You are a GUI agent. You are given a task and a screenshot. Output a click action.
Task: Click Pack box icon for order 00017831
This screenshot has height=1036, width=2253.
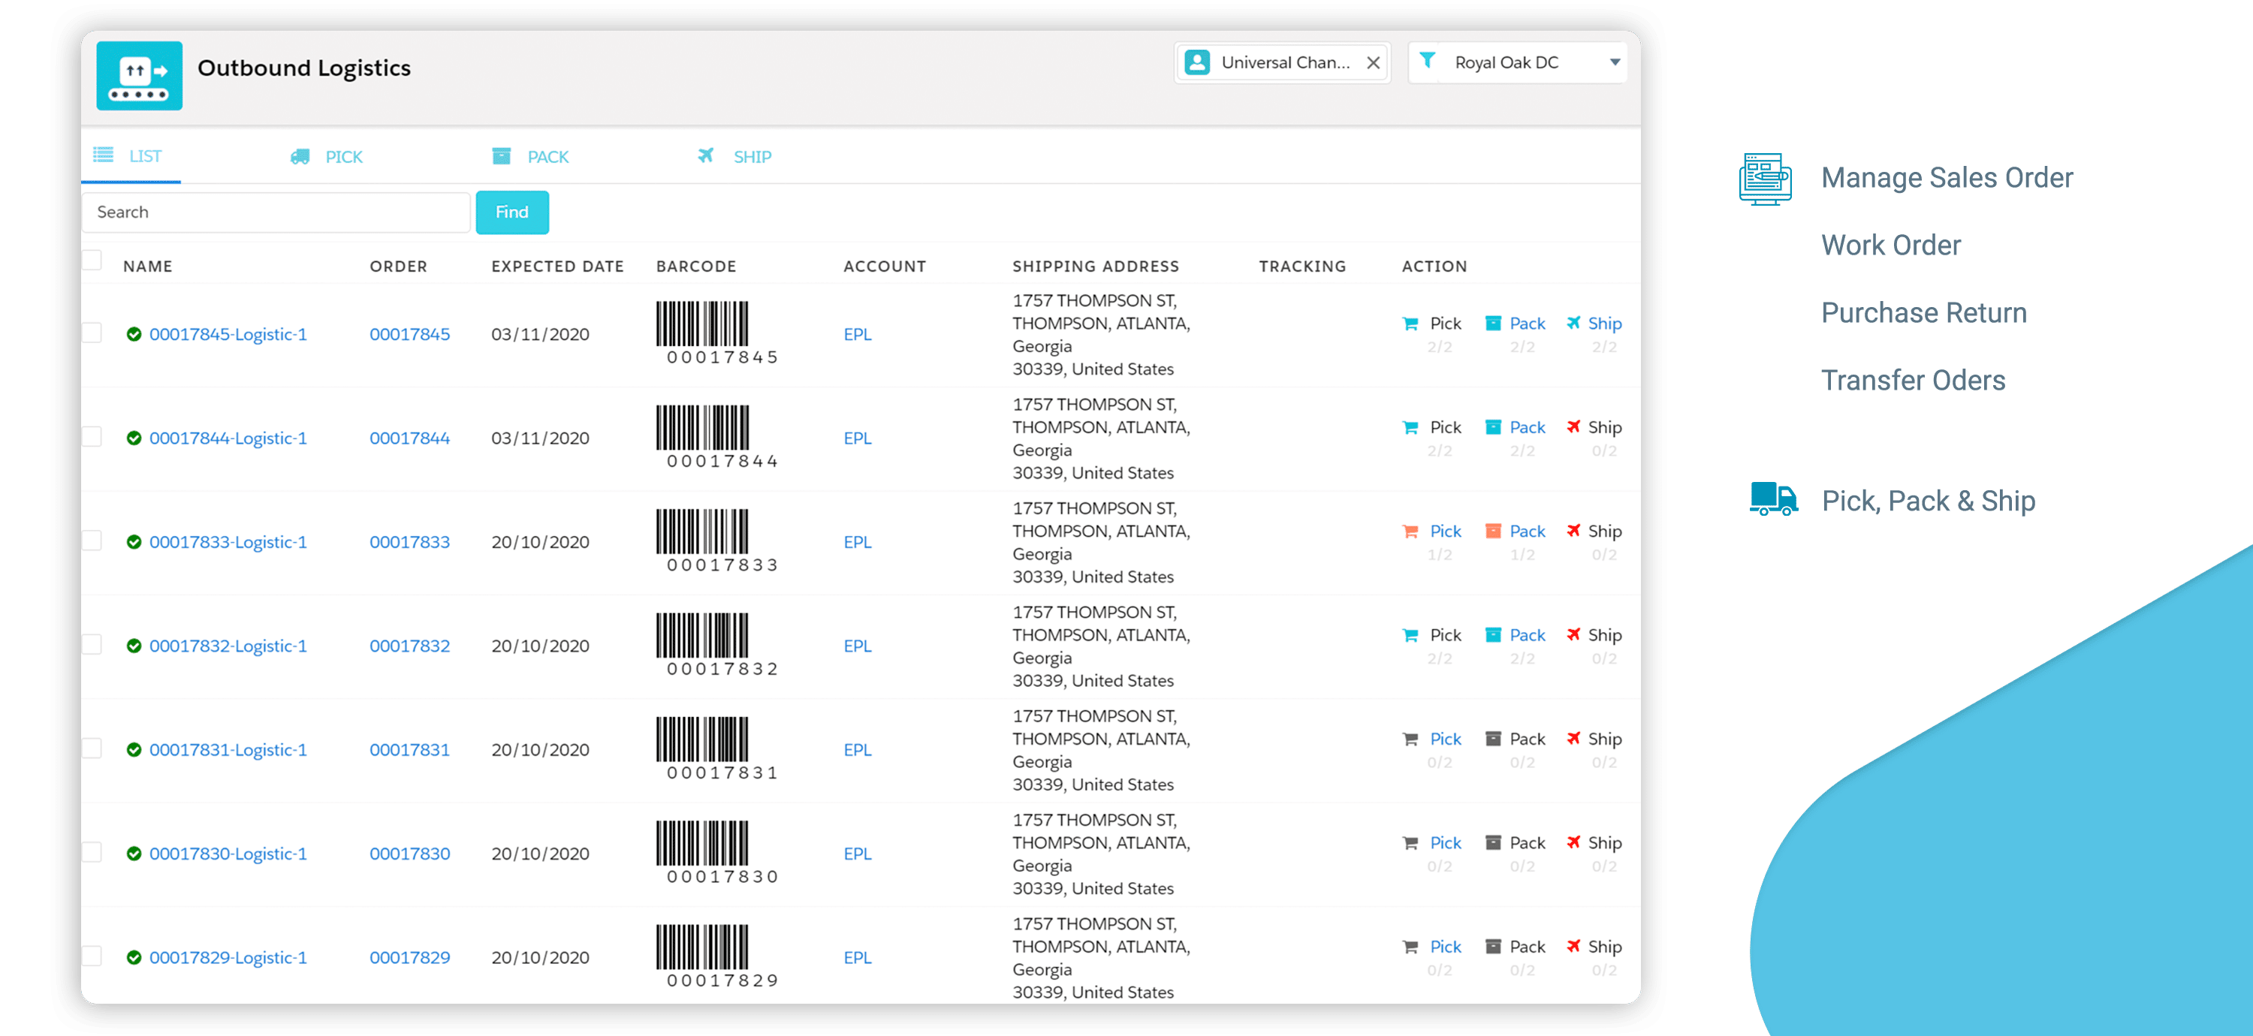1493,739
